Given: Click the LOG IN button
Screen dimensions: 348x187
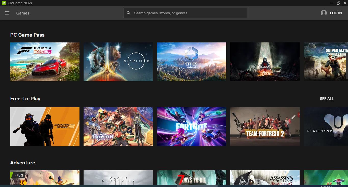Looking at the screenshot, I should (336, 13).
